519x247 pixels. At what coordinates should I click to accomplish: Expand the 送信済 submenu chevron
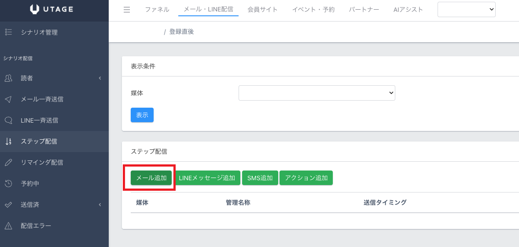(x=99, y=205)
